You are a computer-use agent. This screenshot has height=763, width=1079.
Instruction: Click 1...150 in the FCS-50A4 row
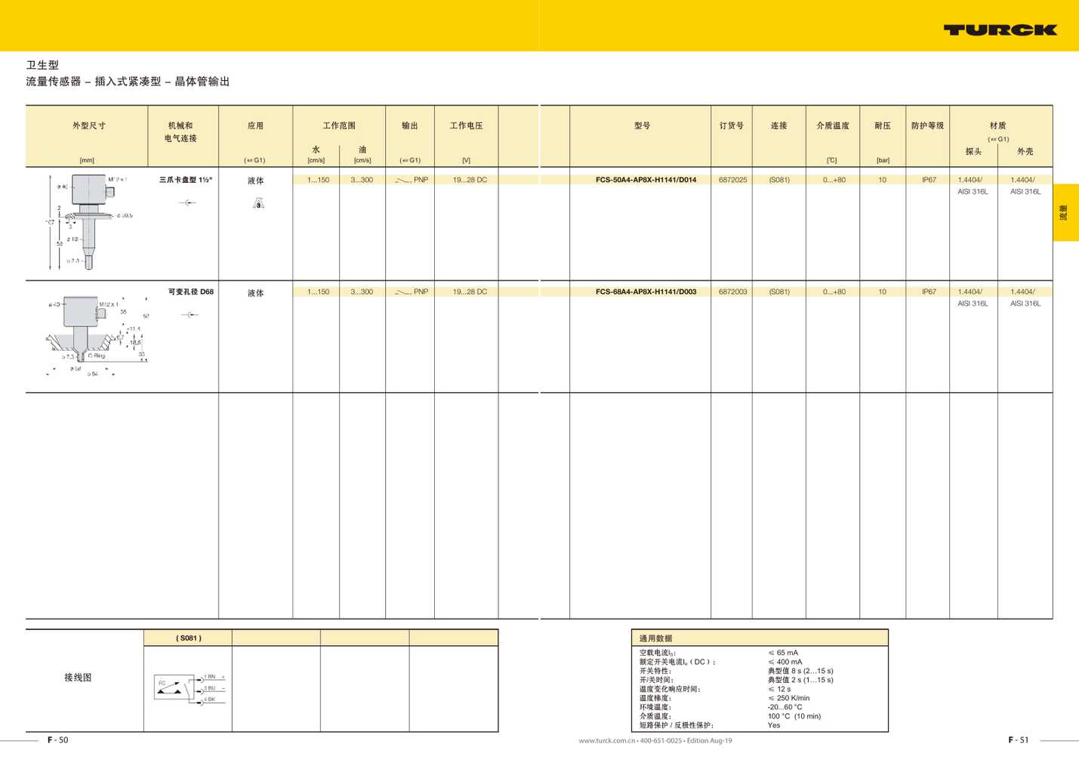click(318, 180)
